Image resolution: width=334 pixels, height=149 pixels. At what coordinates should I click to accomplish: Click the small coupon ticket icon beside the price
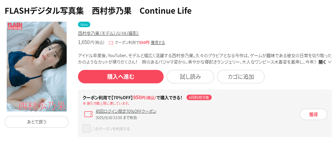[x=111, y=43]
